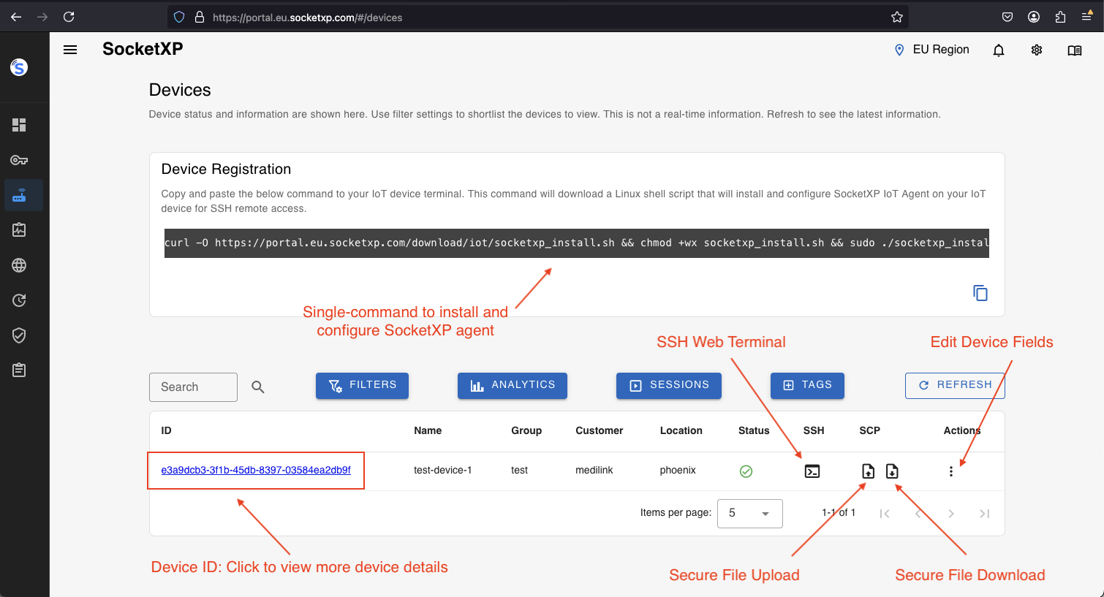Click the phoenix location cell
Viewport: 1104px width, 597px height.
pyautogui.click(x=678, y=470)
